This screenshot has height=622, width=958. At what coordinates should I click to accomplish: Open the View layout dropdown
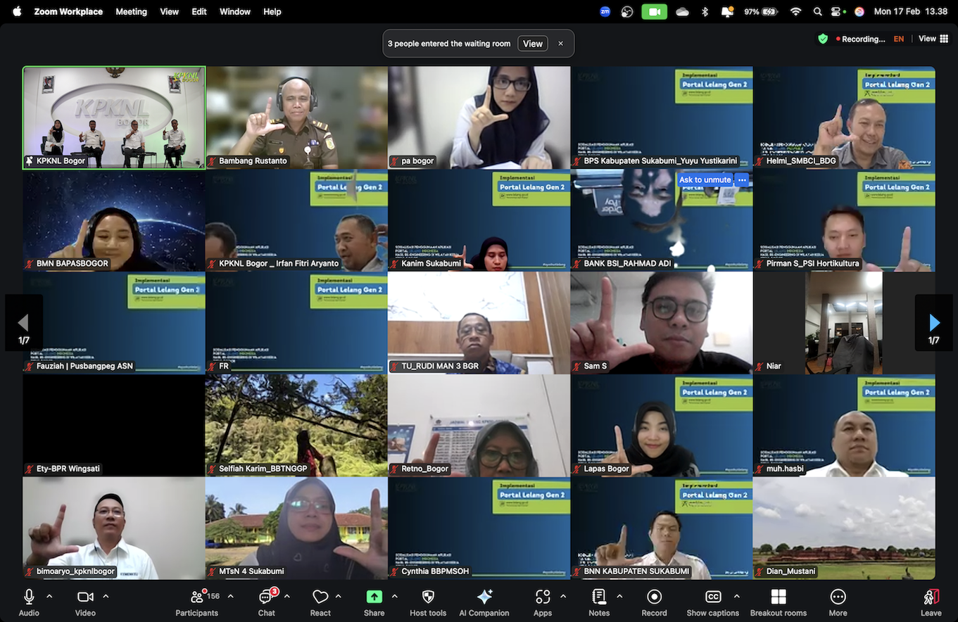click(x=933, y=39)
